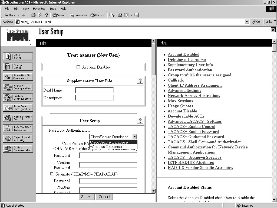277x208 pixels.
Task: Open the Deleting a Username help link
Action: 187,60
